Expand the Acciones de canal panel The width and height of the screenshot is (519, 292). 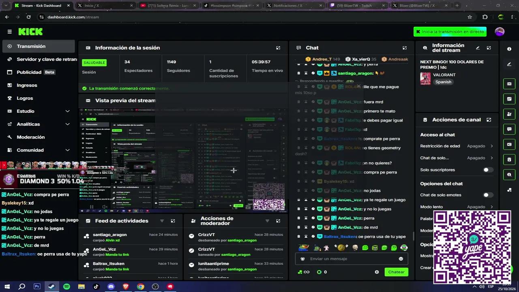click(x=489, y=120)
